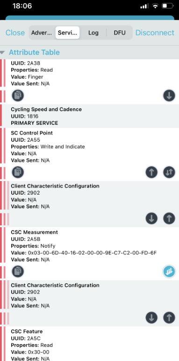
Task: Toggle indicate on SC Control Point
Action: (169, 172)
